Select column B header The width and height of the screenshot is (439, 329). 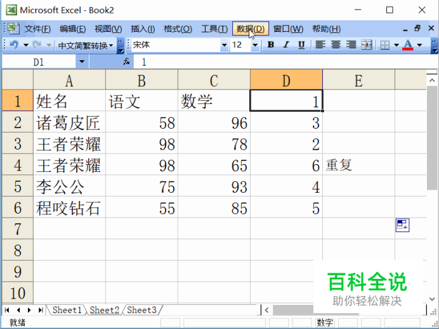click(141, 81)
